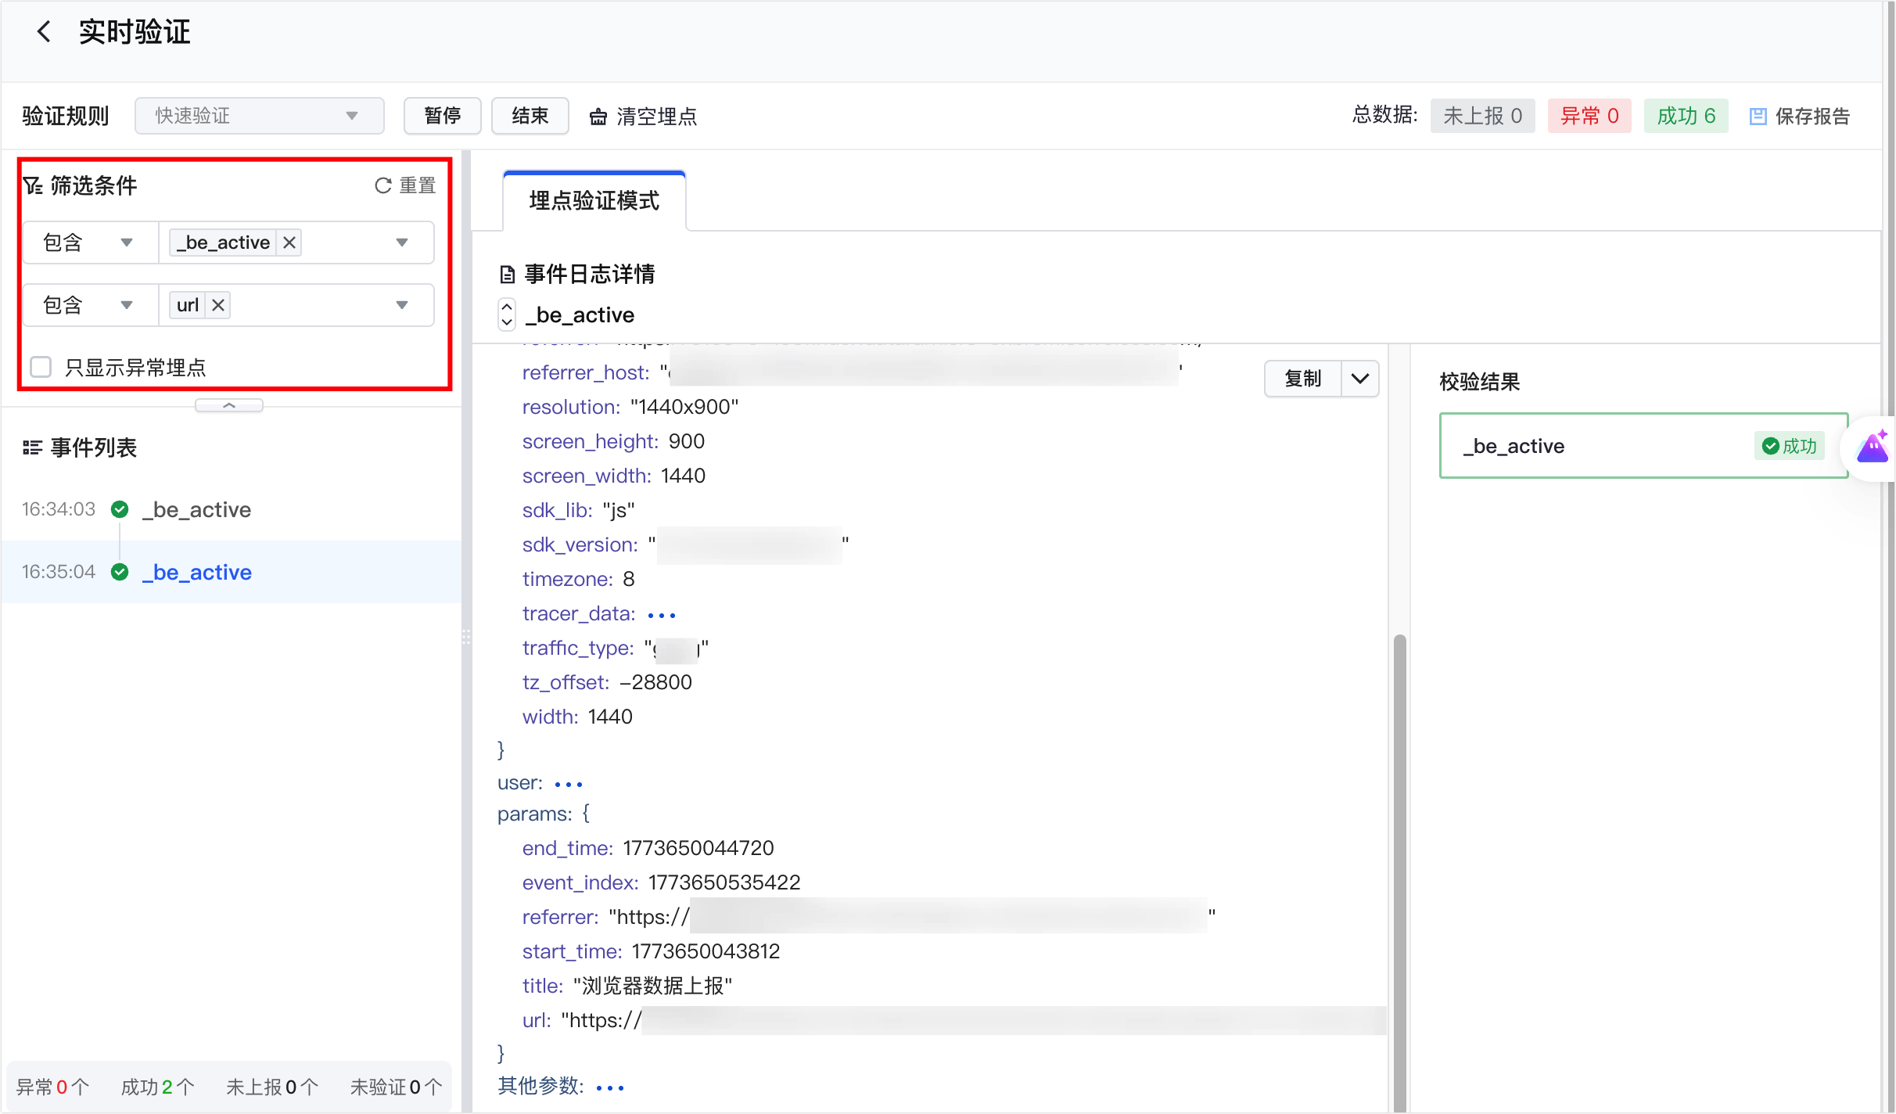Click the 保存报告 save icon
Image resolution: width=1896 pixels, height=1114 pixels.
tap(1758, 117)
